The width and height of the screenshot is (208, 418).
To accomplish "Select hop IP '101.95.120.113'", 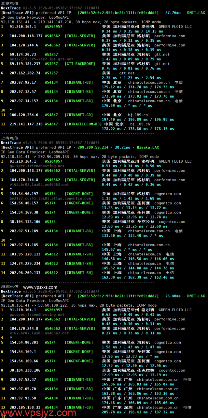I will (x=25, y=254).
